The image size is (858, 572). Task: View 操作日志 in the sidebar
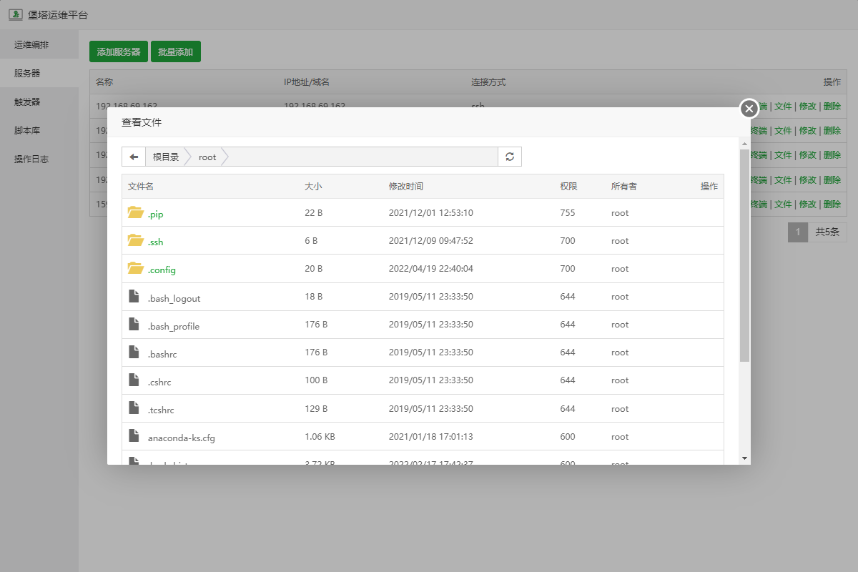pyautogui.click(x=31, y=159)
